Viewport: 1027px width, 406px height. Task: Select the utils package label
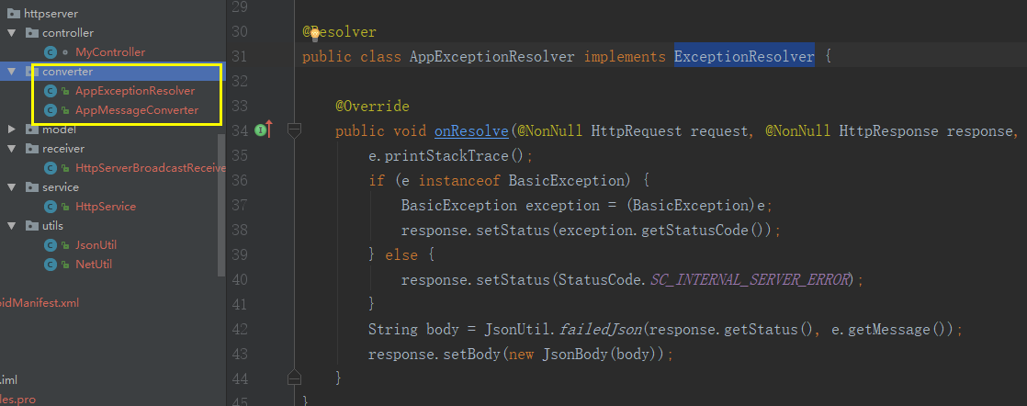53,226
